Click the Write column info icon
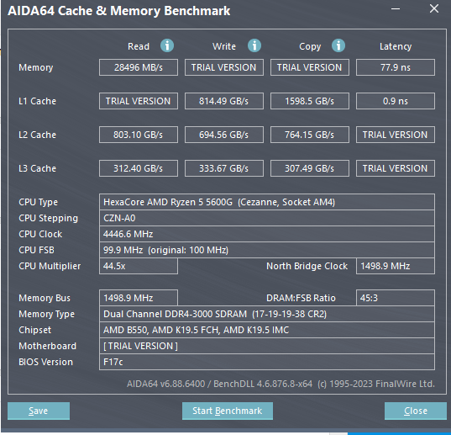Screen dimensions: 451x435 [x=254, y=45]
